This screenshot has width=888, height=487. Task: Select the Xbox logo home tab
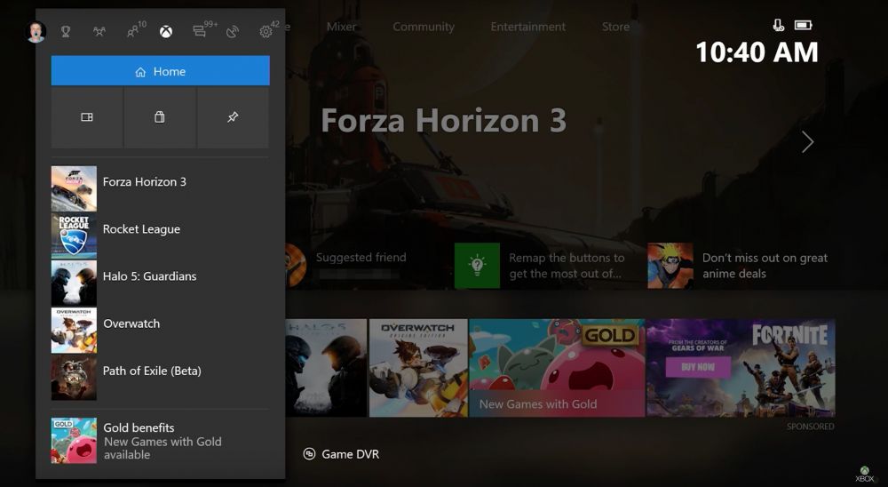tap(166, 32)
